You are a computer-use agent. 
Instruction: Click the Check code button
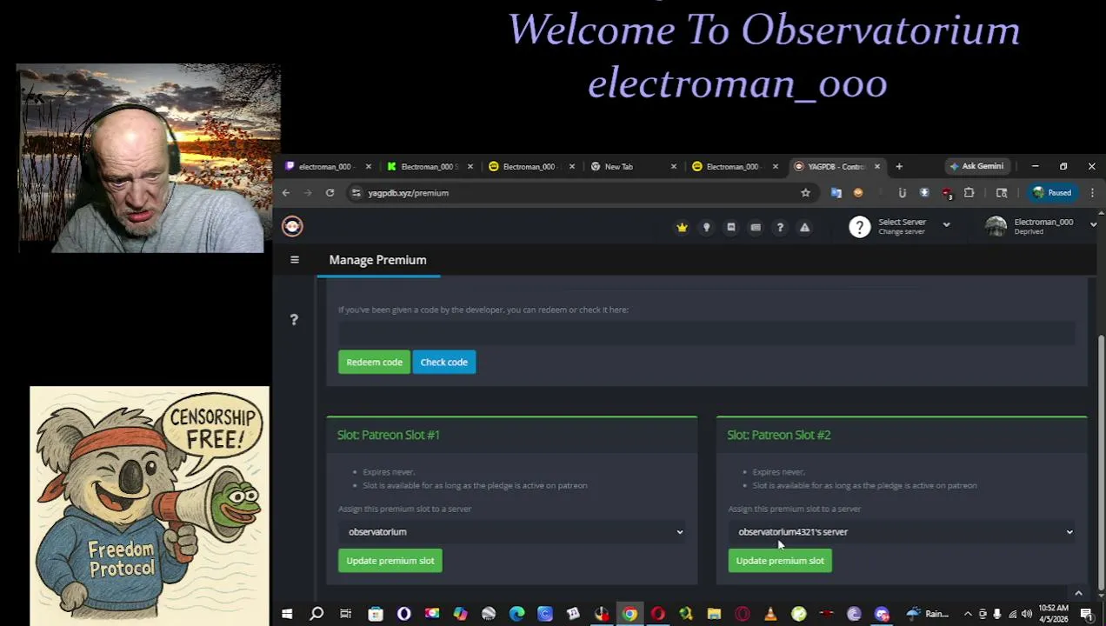click(x=444, y=362)
